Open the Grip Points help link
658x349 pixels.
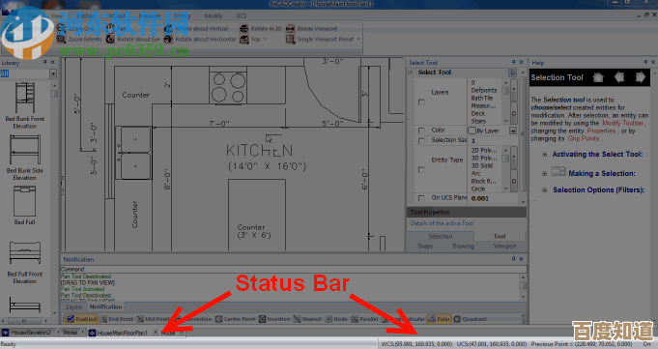584,138
